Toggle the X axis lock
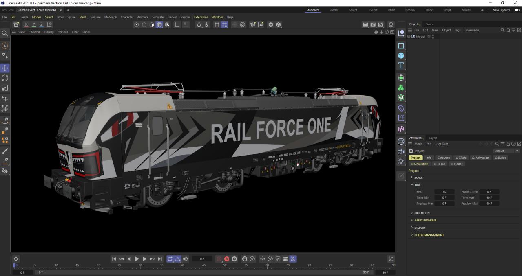Screen dimensions: 522x276 point(26,25)
